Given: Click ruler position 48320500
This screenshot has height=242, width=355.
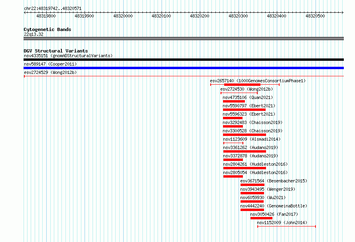Looking at the screenshot, I should click(x=315, y=16).
